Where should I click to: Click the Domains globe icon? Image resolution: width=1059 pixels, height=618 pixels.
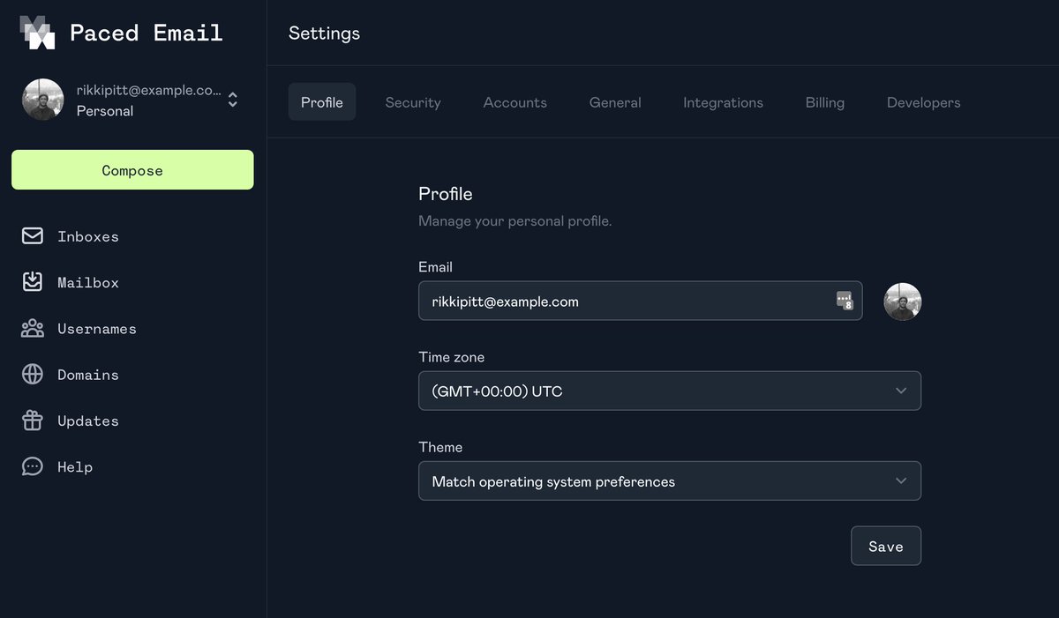tap(32, 374)
